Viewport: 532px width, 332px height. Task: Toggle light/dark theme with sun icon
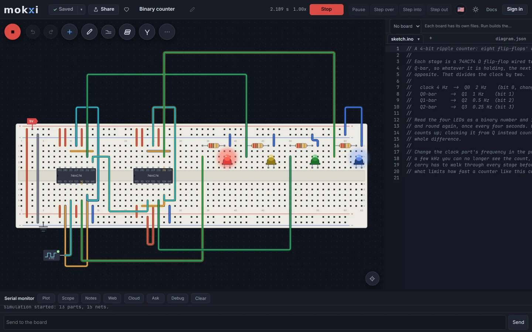pos(475,10)
